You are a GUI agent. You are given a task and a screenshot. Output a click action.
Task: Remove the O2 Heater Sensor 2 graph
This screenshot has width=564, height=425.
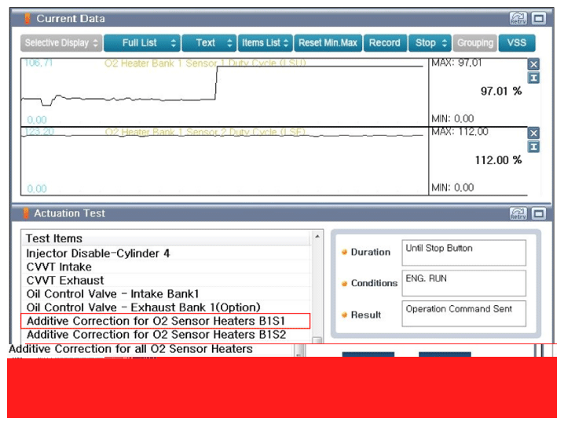pos(533,133)
